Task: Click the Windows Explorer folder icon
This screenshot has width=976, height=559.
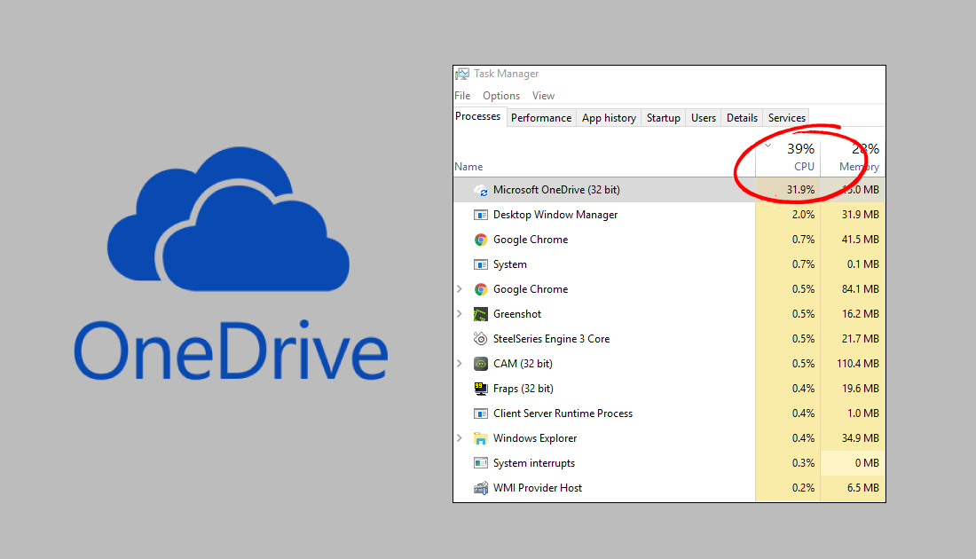Action: click(x=481, y=438)
